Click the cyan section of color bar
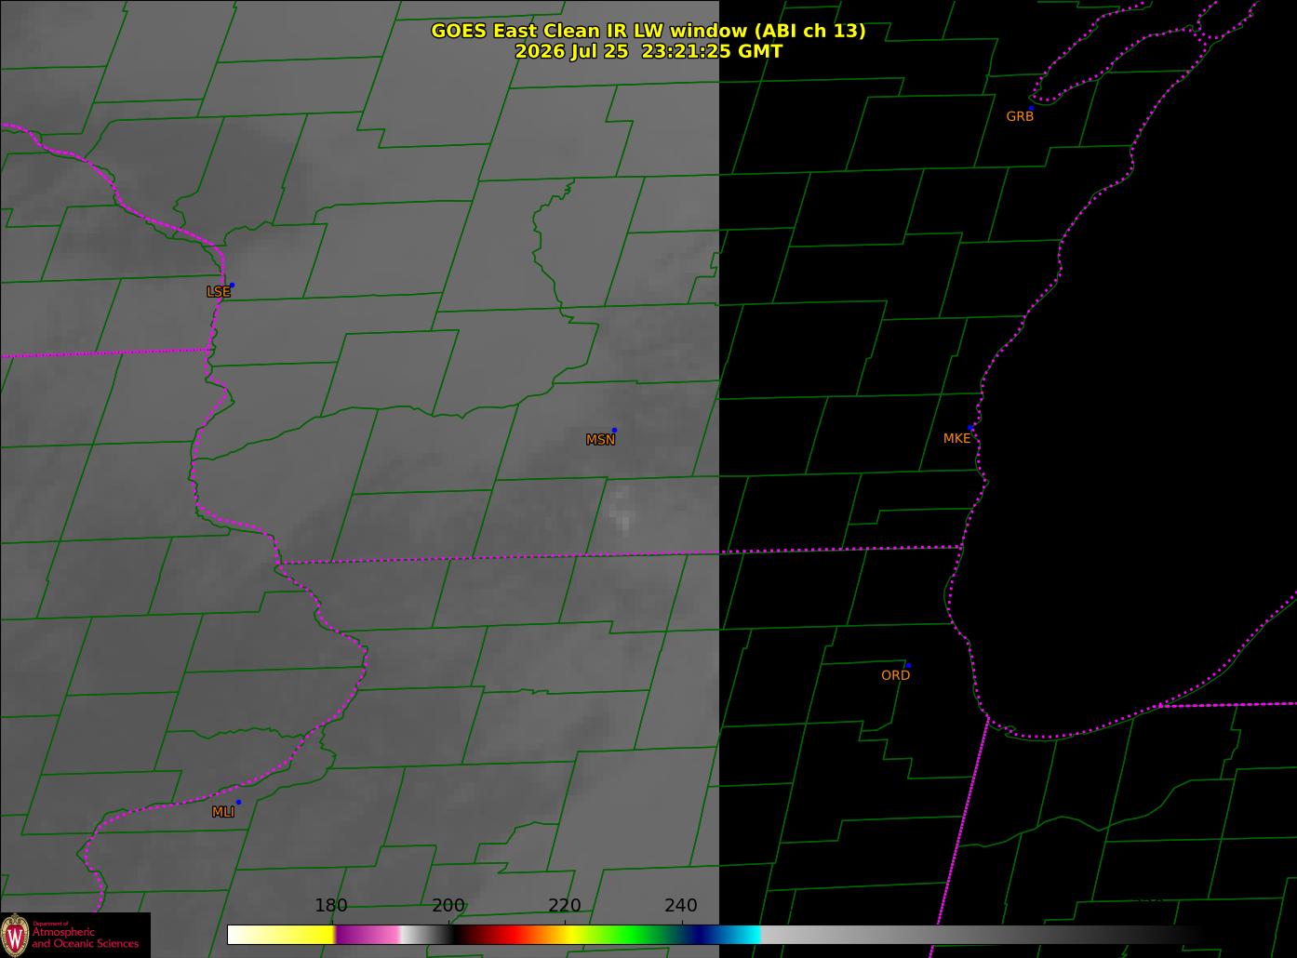1297x958 pixels. click(x=744, y=935)
